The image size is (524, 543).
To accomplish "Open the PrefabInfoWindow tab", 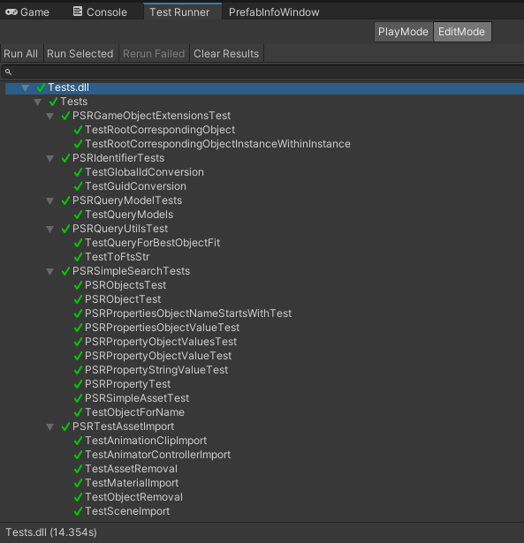I will 274,12.
